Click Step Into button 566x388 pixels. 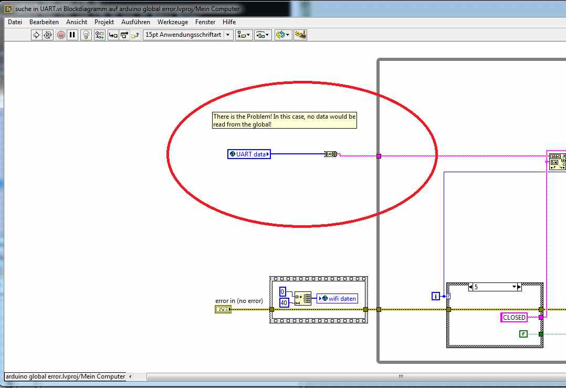coord(113,35)
